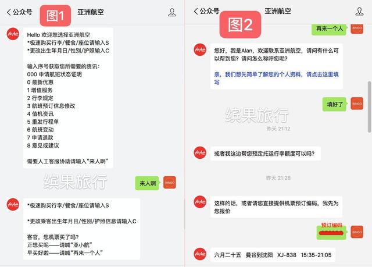Click the flight time 15:35-21:05
Image resolution: width=372 pixels, height=267 pixels.
(x=316, y=255)
